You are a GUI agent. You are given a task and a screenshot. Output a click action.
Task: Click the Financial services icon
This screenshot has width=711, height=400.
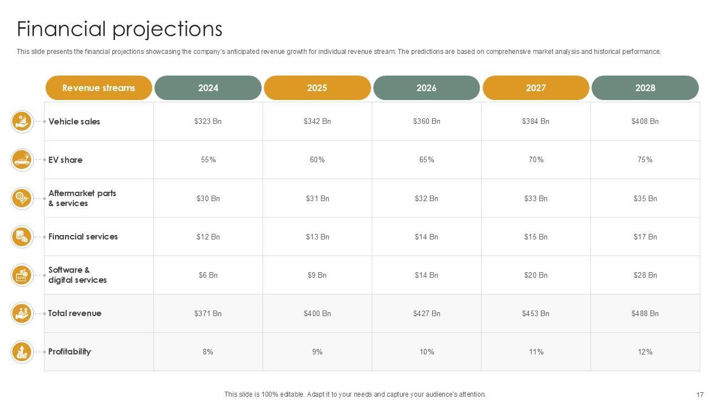[22, 237]
